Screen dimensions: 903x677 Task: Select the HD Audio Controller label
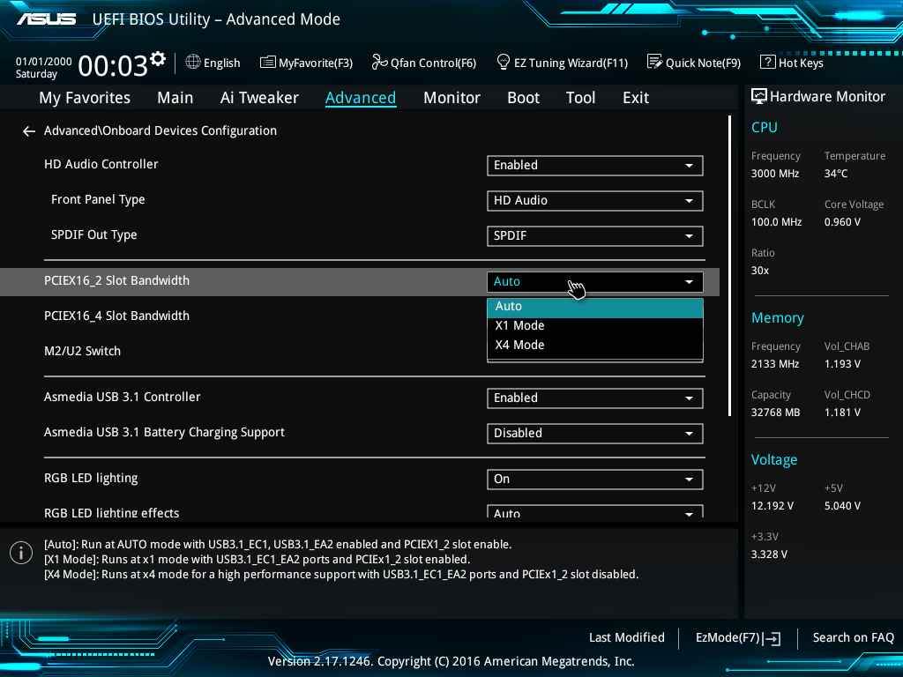tap(101, 164)
